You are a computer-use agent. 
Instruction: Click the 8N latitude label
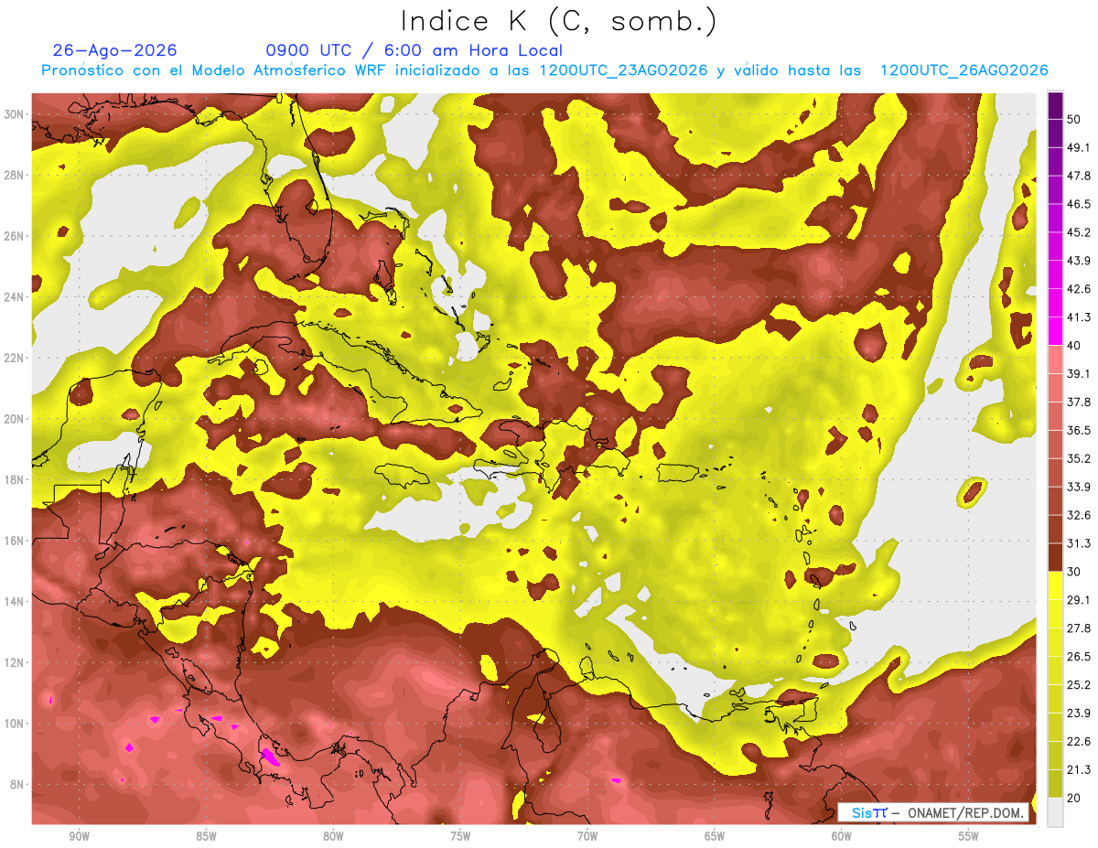[17, 785]
